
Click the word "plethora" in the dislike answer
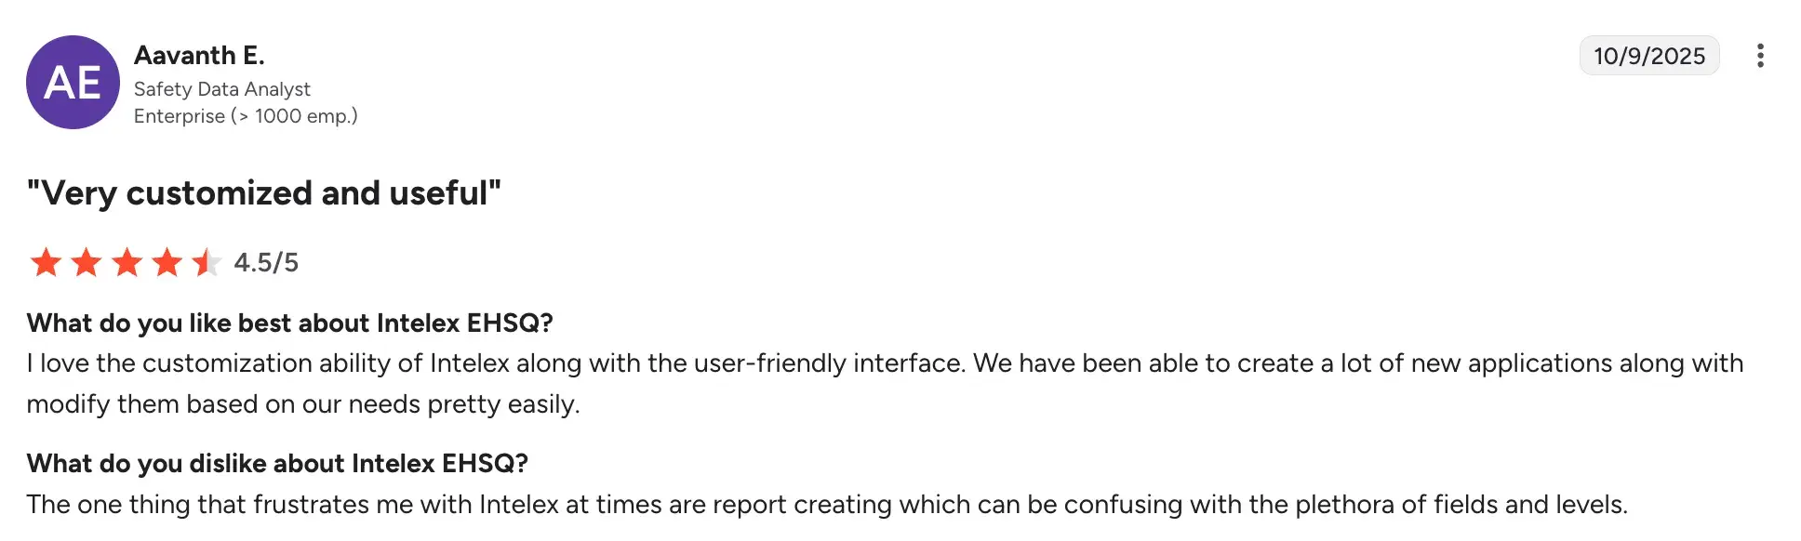[1344, 505]
